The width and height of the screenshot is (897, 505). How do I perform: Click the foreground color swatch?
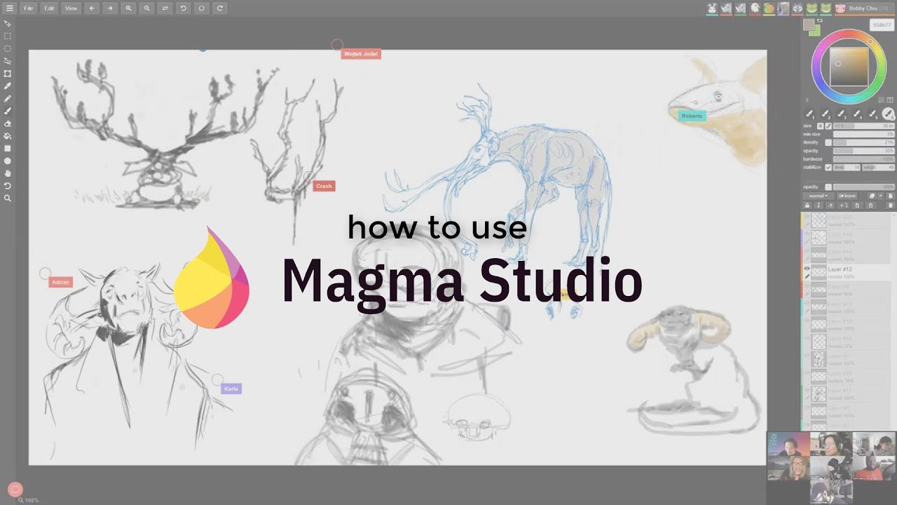[x=809, y=25]
